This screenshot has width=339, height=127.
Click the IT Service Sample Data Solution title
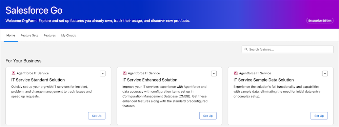click(263, 80)
